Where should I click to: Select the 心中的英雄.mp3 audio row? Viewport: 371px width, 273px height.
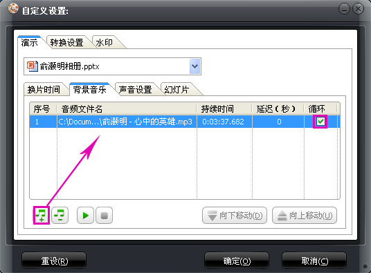click(185, 122)
